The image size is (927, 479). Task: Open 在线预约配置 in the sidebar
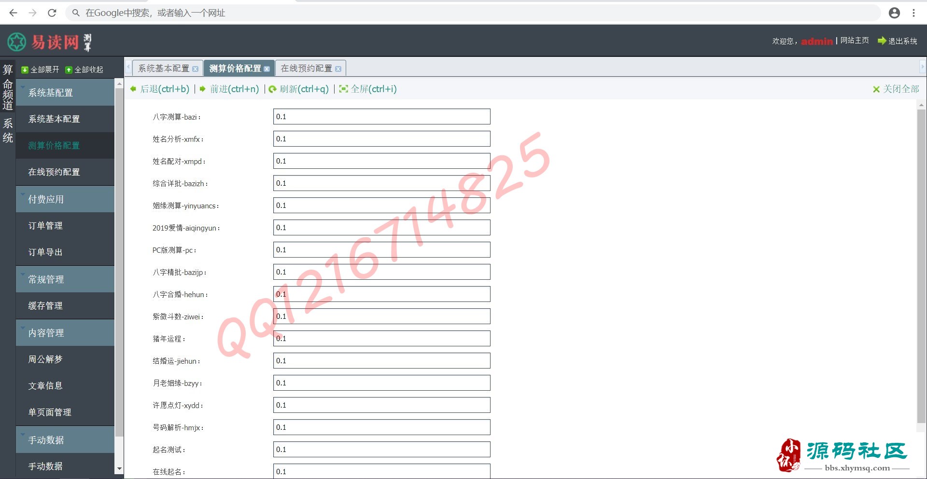[x=65, y=172]
